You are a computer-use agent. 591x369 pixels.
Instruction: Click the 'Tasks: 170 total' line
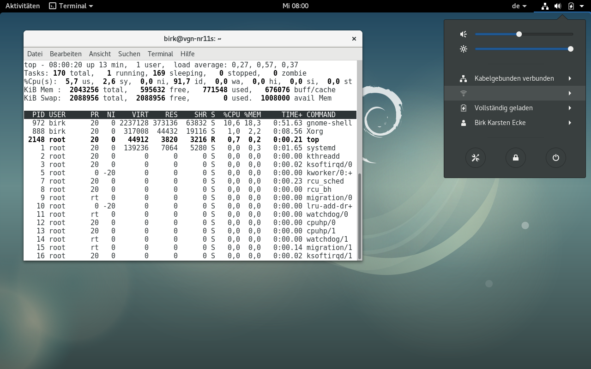[x=165, y=73]
